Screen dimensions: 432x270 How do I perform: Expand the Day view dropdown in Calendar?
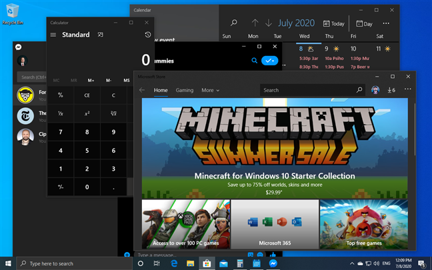click(x=365, y=23)
